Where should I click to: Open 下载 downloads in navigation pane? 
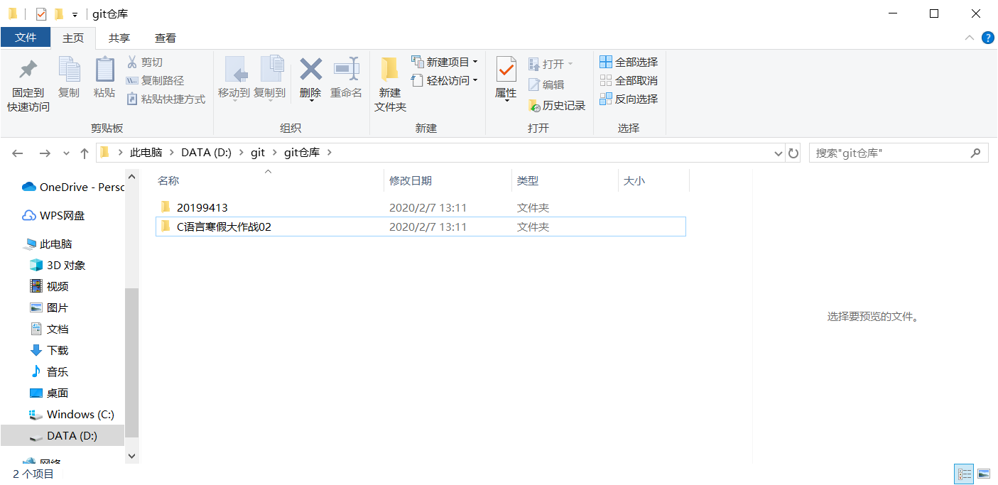pos(49,351)
